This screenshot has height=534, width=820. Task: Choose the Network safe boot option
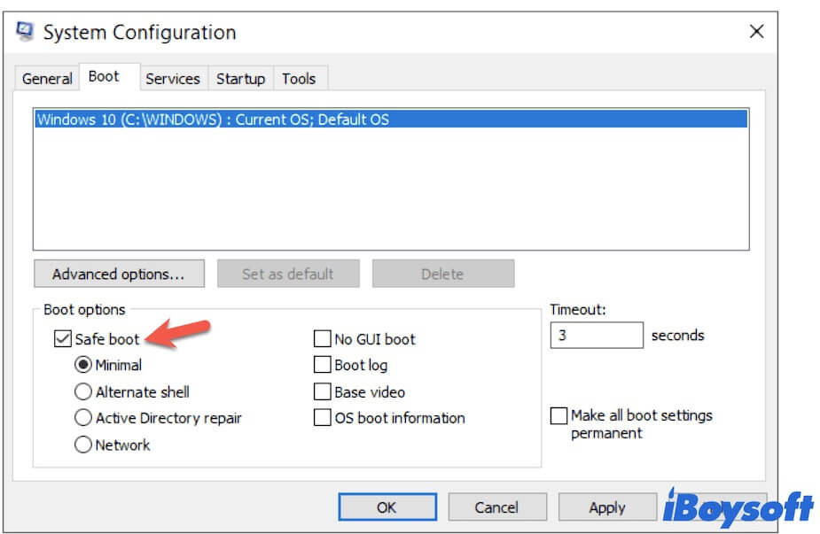pos(83,445)
